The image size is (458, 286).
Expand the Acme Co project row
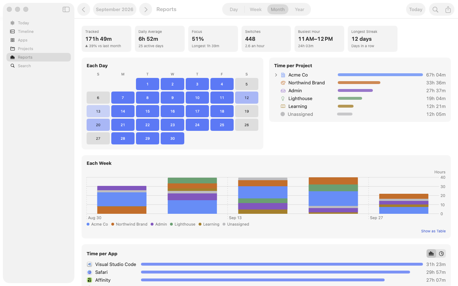tap(276, 75)
